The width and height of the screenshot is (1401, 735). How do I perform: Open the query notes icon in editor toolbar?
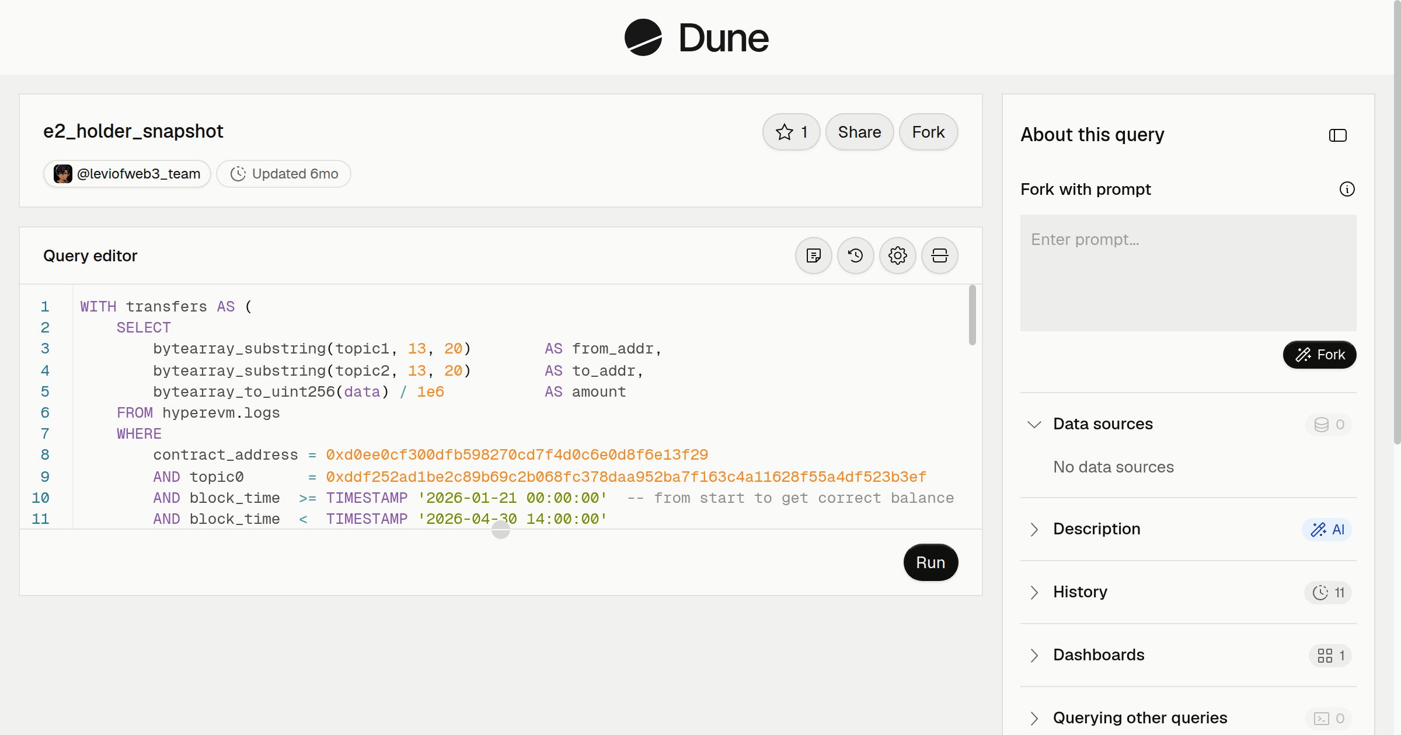click(813, 256)
